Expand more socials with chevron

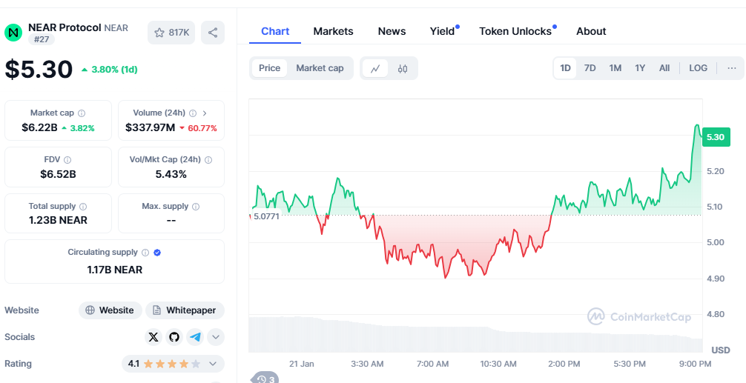tap(215, 337)
